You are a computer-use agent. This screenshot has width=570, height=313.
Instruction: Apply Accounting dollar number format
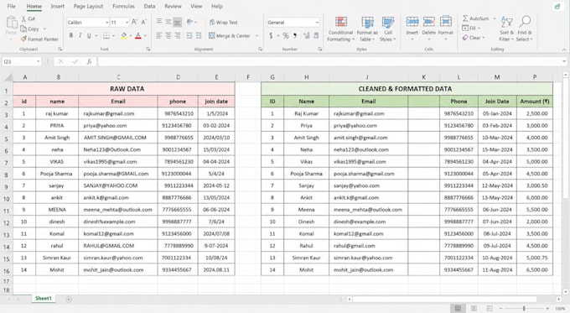[271, 35]
